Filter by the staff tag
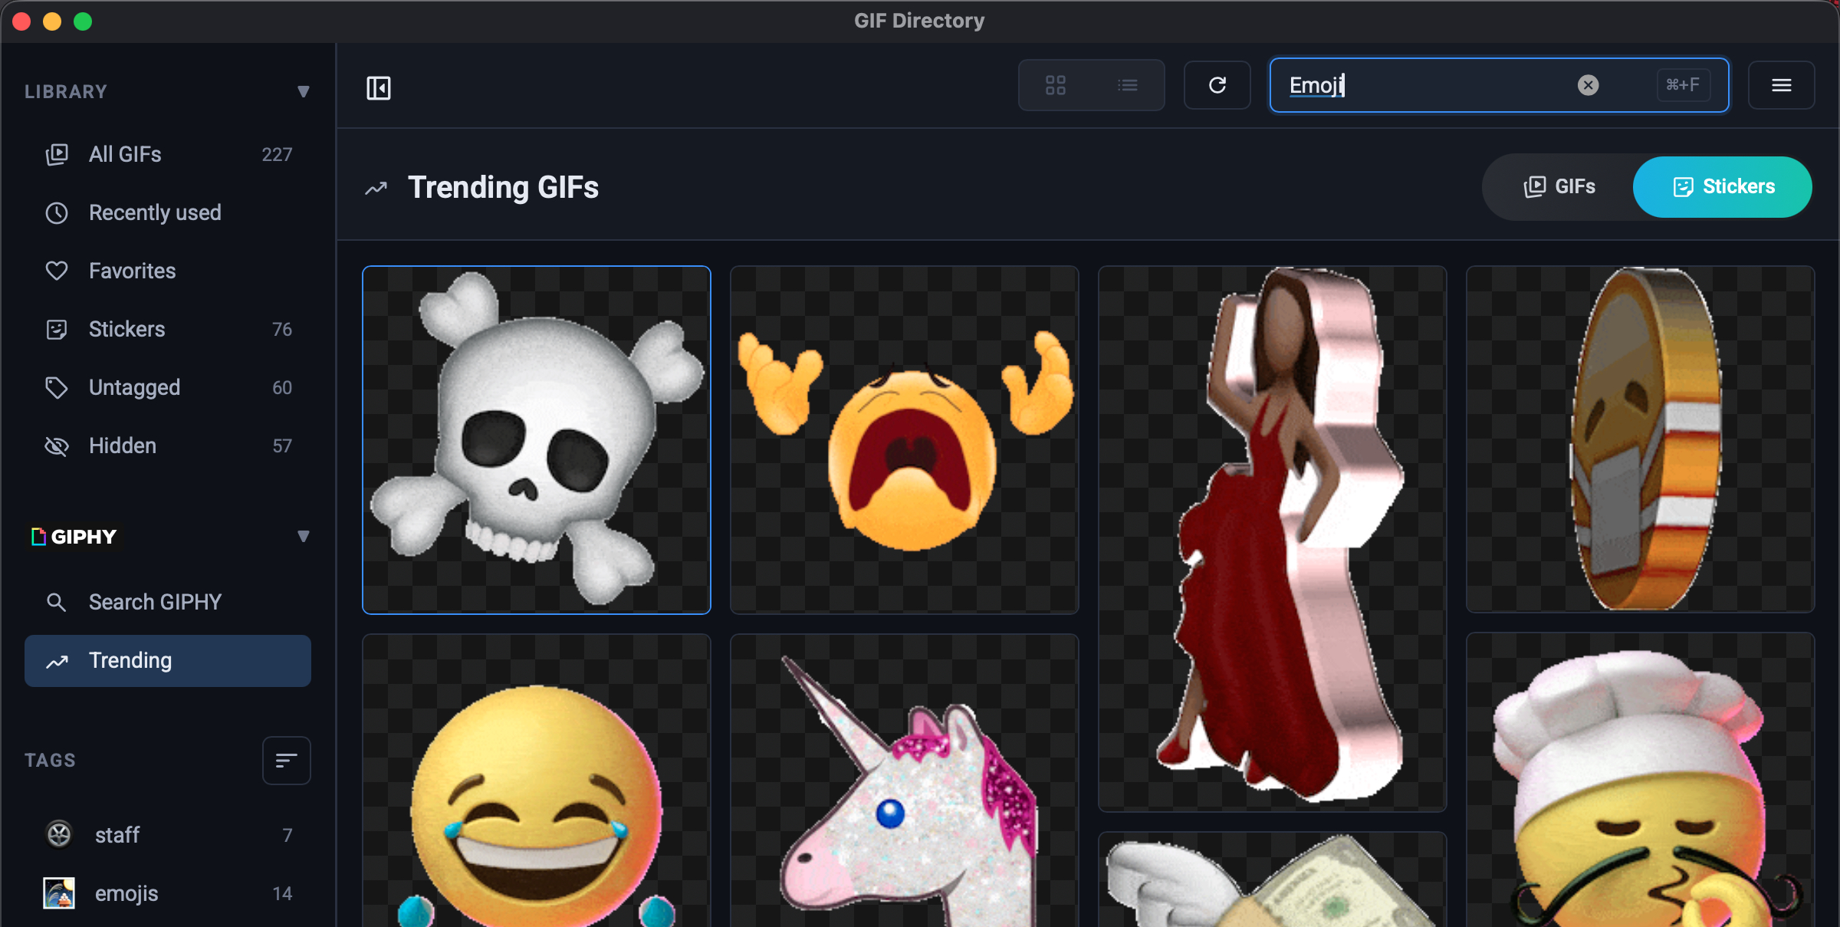Screen dimensions: 1840x927 tap(167, 835)
